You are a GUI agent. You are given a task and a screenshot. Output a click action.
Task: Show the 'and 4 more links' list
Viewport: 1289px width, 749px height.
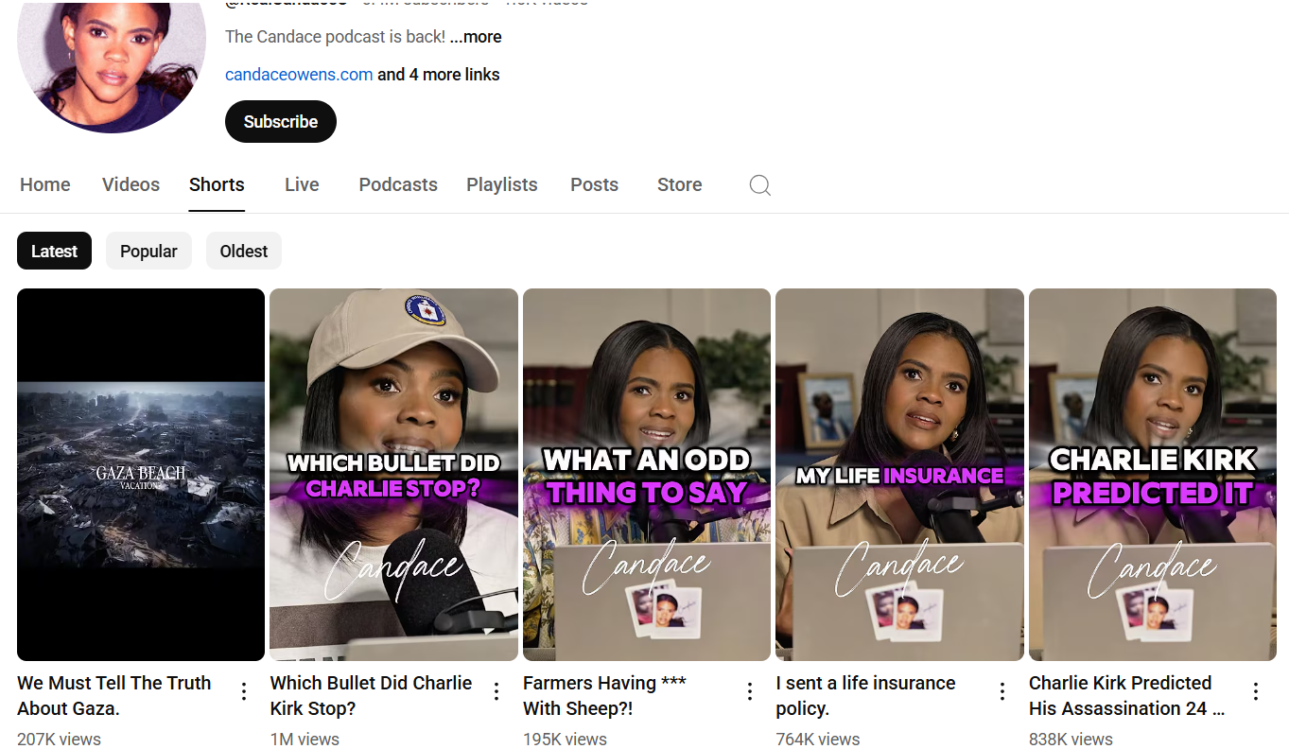click(439, 75)
